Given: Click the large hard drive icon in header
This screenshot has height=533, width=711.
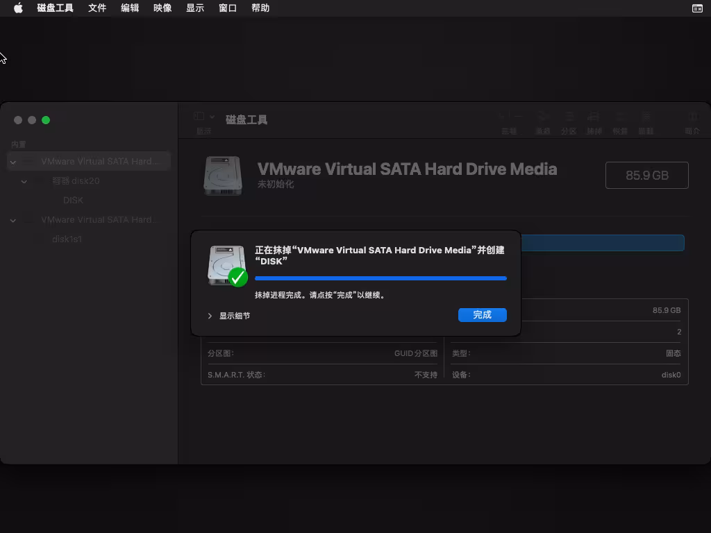Looking at the screenshot, I should [223, 176].
